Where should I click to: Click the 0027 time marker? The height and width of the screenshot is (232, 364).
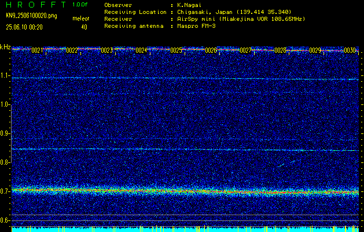click(x=245, y=50)
